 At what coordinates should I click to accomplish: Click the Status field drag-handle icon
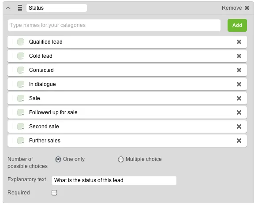point(20,8)
